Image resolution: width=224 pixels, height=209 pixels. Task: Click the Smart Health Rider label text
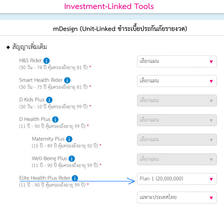click(41, 80)
